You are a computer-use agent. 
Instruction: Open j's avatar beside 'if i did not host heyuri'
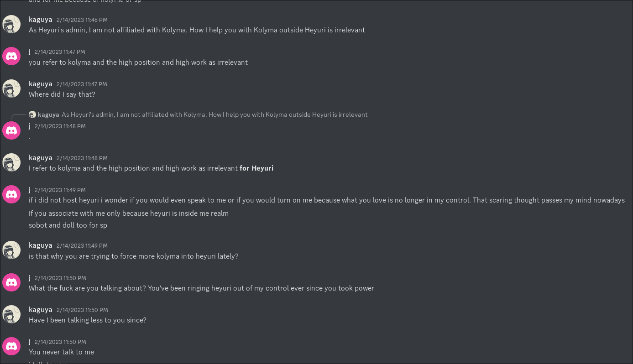point(11,195)
